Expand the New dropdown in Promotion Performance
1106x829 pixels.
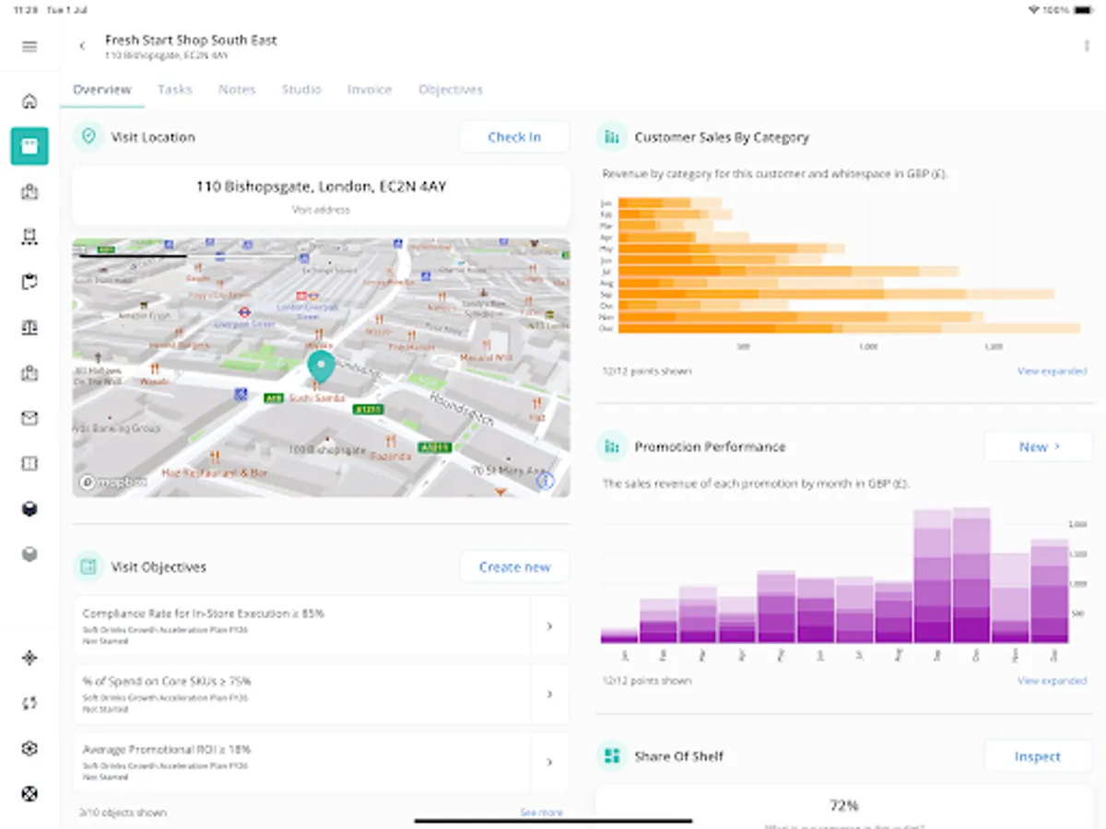(x=1039, y=446)
